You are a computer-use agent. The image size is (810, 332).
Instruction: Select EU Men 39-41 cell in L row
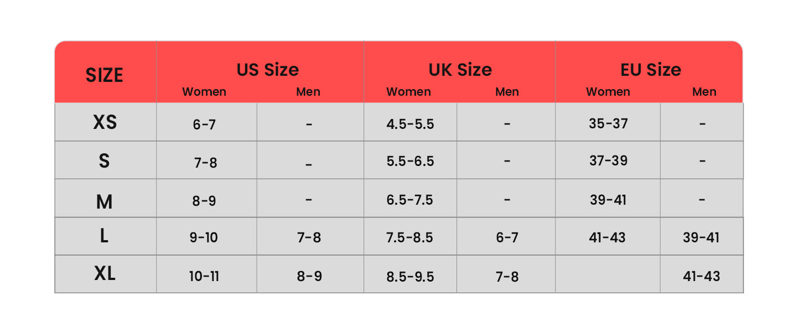click(x=702, y=237)
